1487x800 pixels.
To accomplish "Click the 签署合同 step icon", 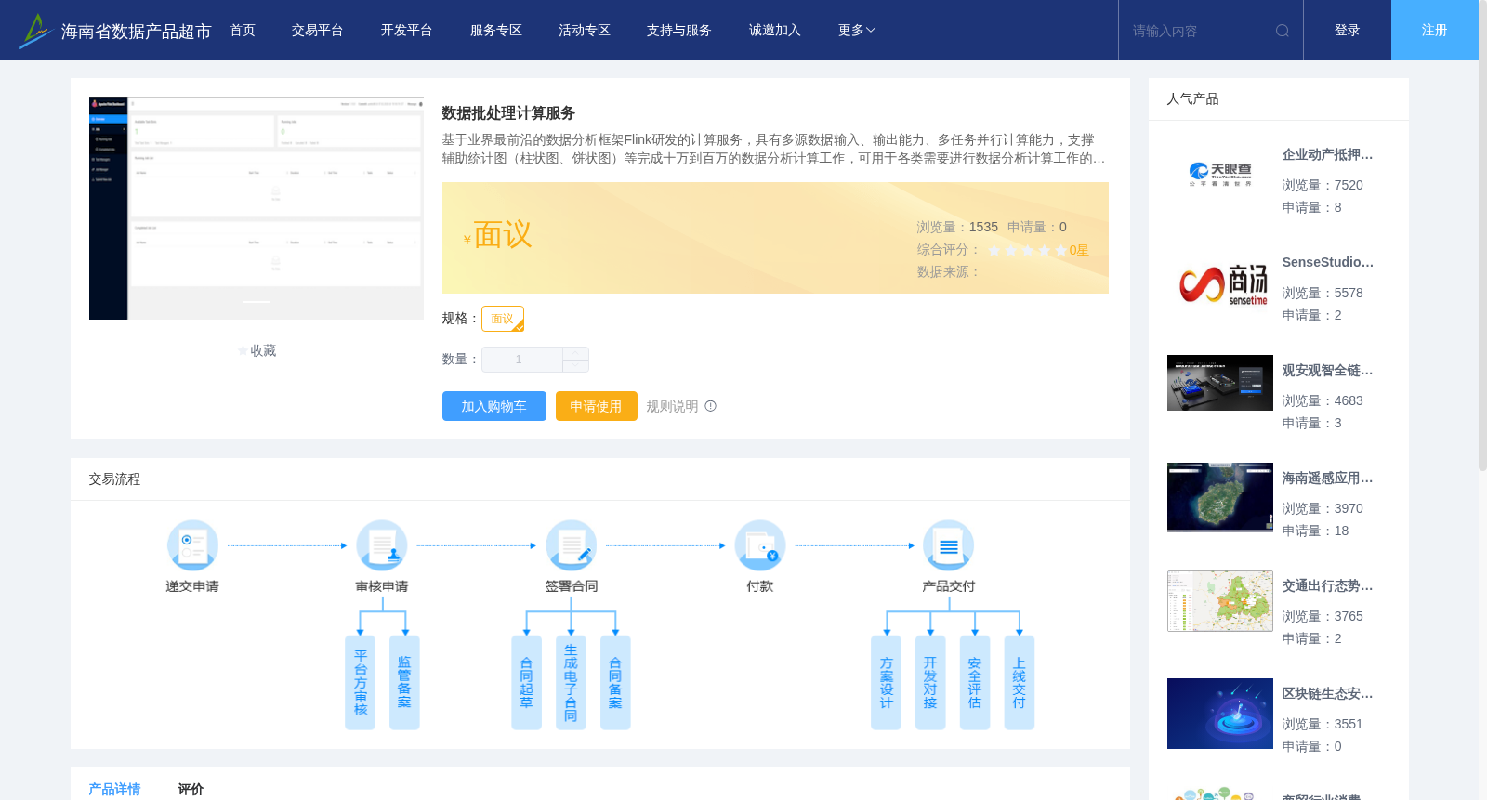I will [571, 545].
